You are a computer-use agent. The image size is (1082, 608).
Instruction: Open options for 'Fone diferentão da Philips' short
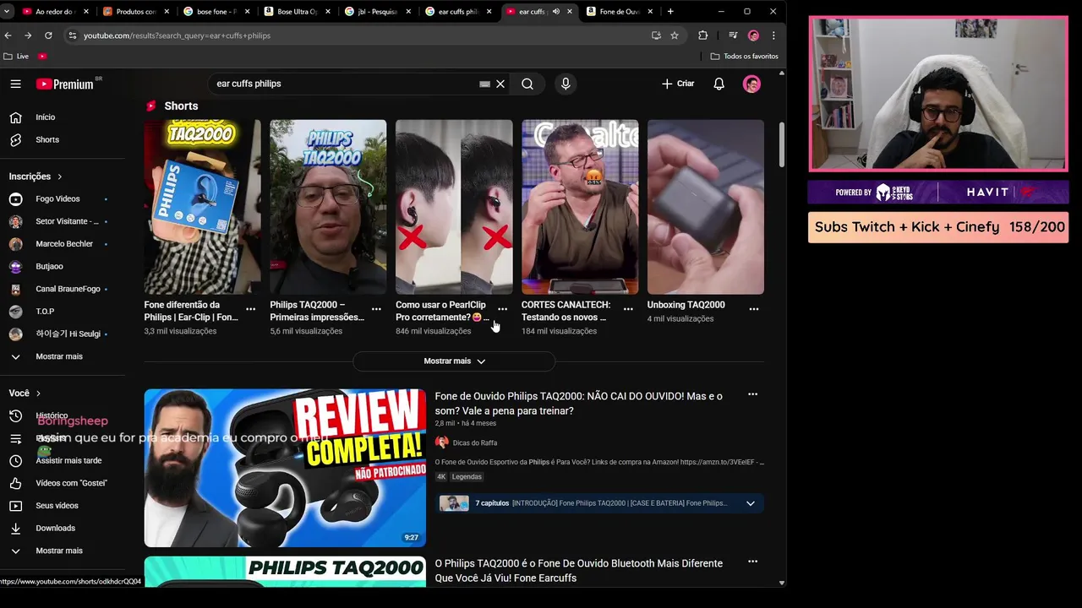click(250, 309)
